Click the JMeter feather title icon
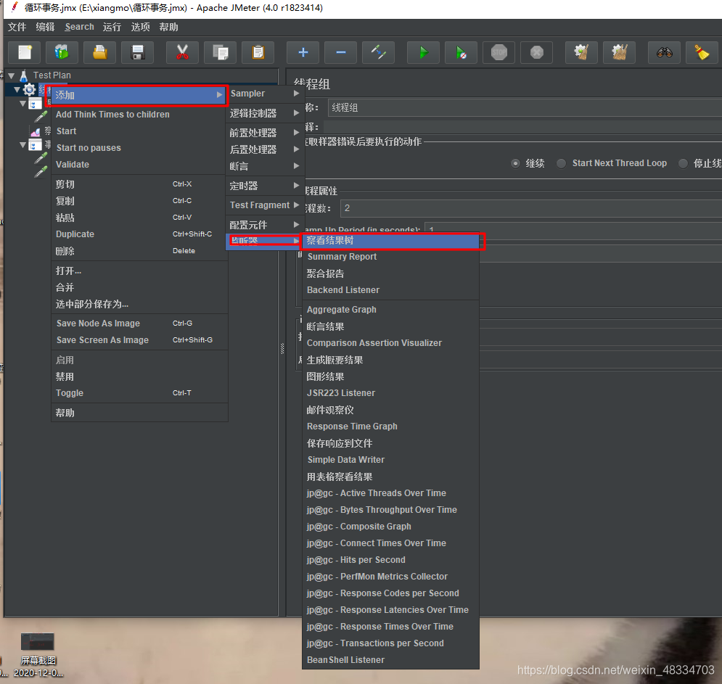Viewport: 722px width, 684px height. [15, 7]
